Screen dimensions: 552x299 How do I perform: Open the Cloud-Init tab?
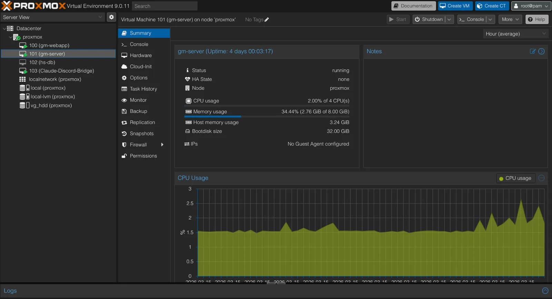pyautogui.click(x=144, y=67)
